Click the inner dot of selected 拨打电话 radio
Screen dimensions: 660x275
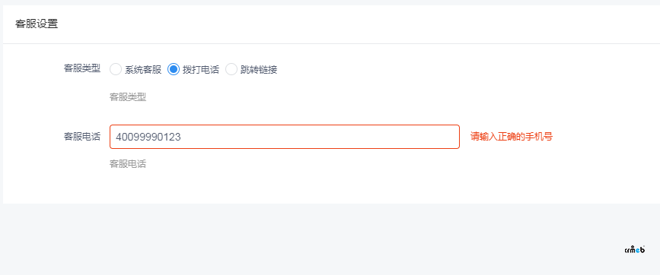[174, 69]
